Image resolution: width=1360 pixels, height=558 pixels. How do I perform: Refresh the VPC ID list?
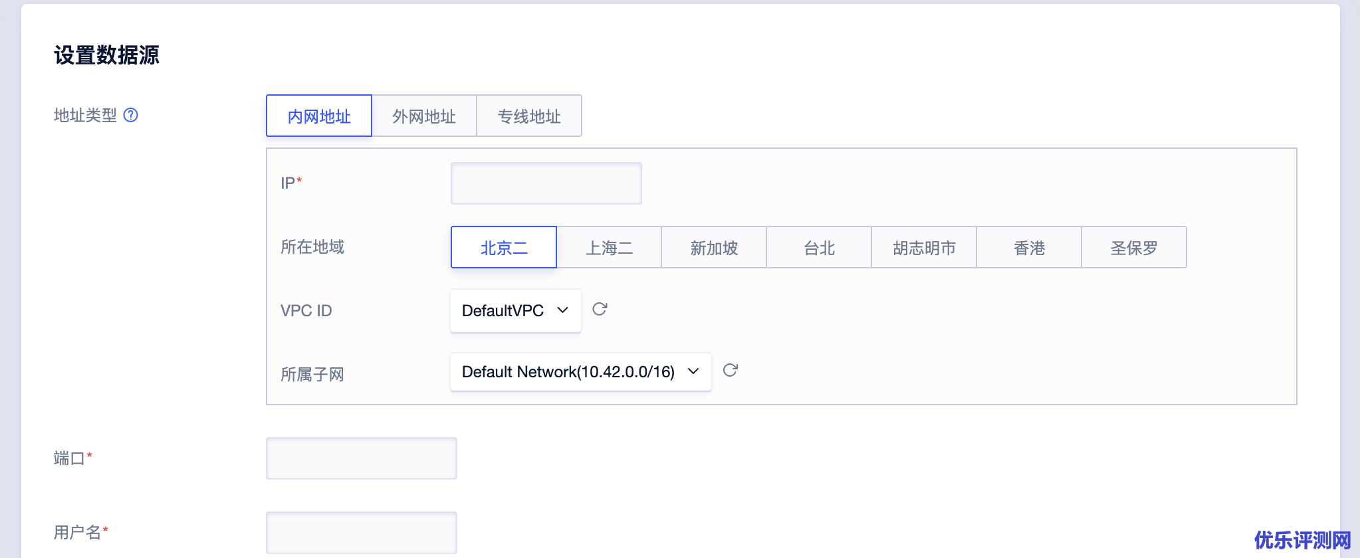(x=600, y=309)
